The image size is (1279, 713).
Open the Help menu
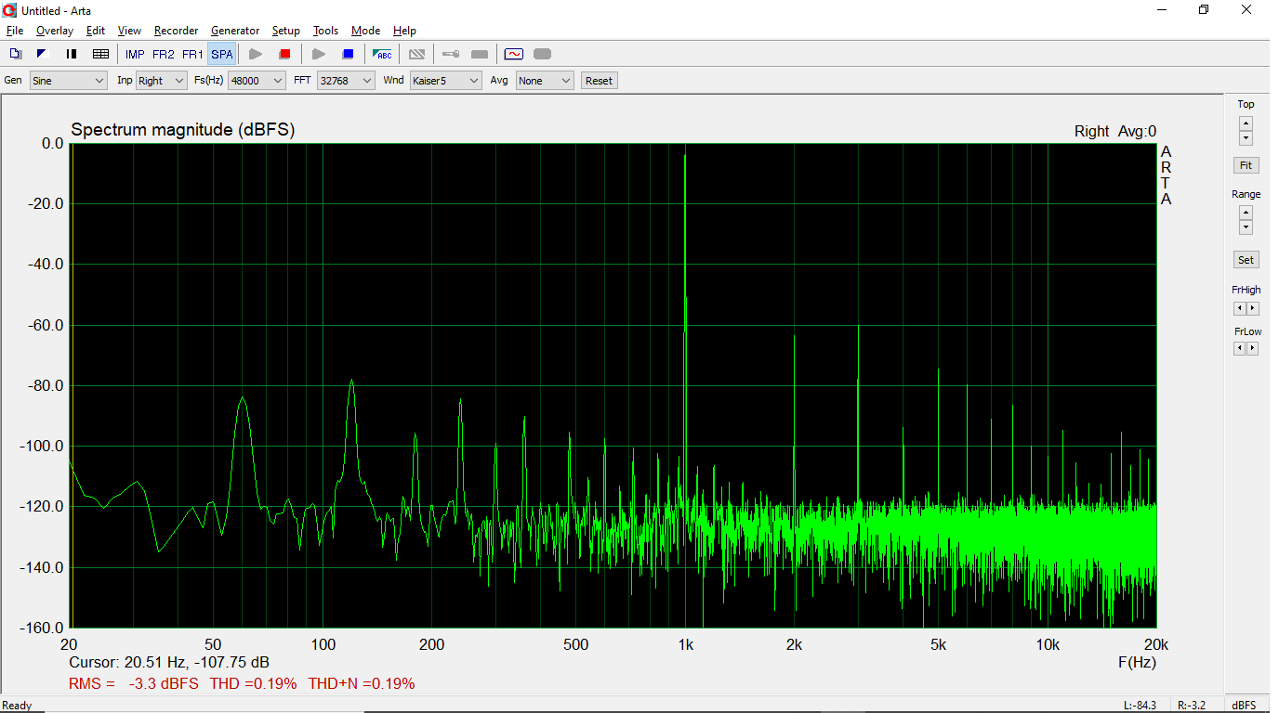coord(404,31)
